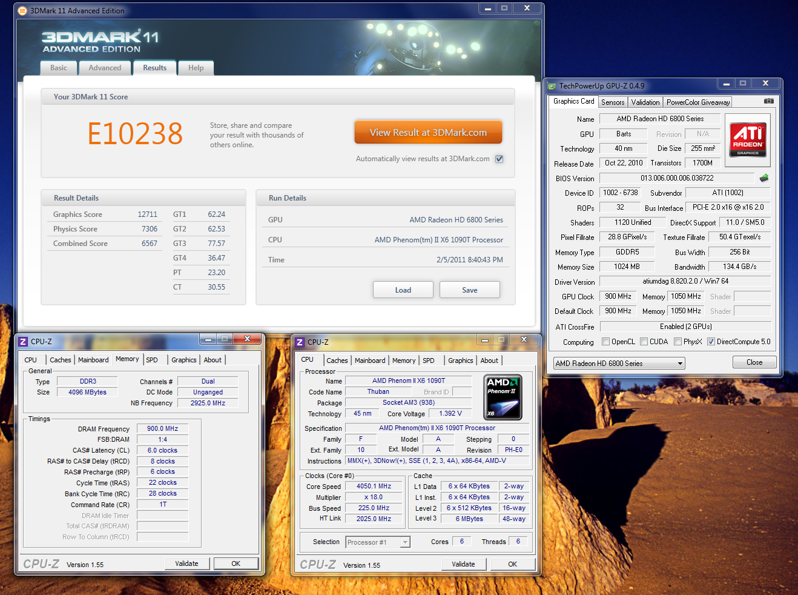
Task: Toggle the DirectCompute 5.0 checkbox
Action: [x=711, y=342]
